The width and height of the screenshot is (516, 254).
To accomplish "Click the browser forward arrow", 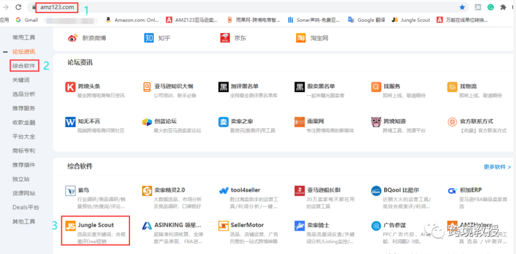I will pyautogui.click(x=6, y=7).
